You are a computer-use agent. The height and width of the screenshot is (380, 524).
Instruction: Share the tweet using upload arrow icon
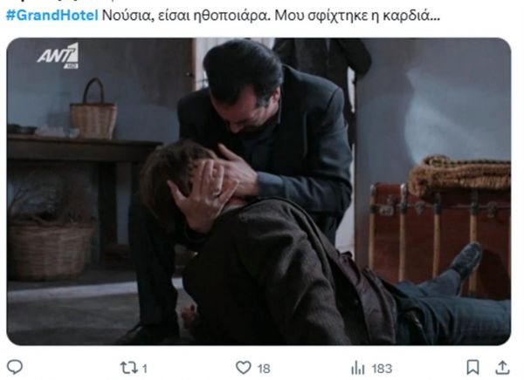click(x=502, y=367)
